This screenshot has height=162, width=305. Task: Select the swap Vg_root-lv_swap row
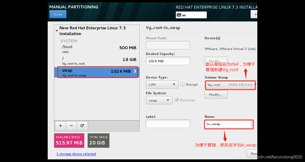click(97, 72)
